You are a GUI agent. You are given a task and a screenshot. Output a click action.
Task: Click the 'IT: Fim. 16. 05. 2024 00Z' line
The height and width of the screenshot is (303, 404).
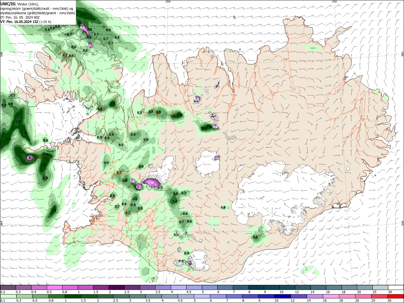click(x=19, y=17)
